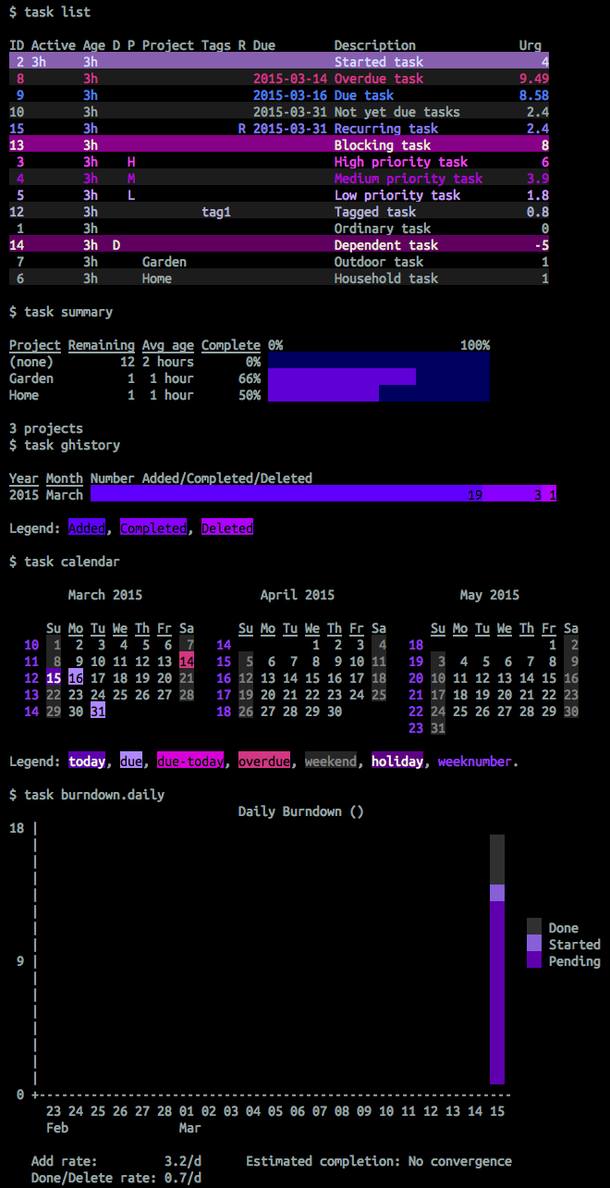
Task: Click the 'Mar' axis month label
Action: click(190, 1128)
